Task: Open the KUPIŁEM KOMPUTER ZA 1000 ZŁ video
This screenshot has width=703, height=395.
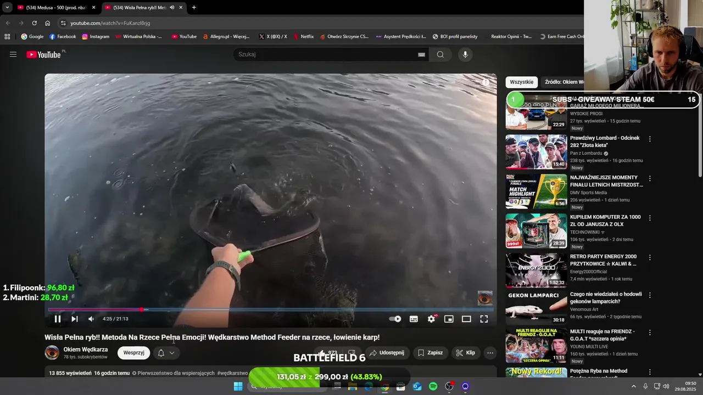Action: (605, 221)
